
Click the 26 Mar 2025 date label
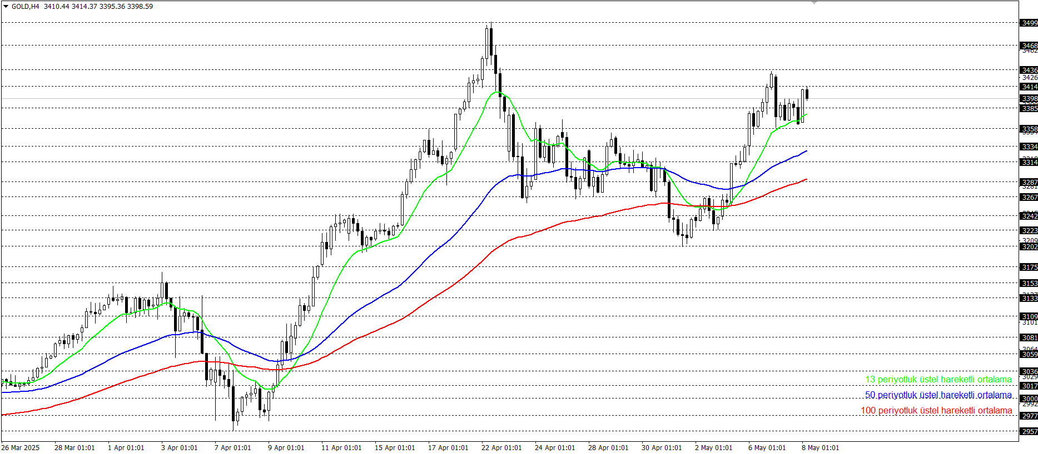coord(21,448)
